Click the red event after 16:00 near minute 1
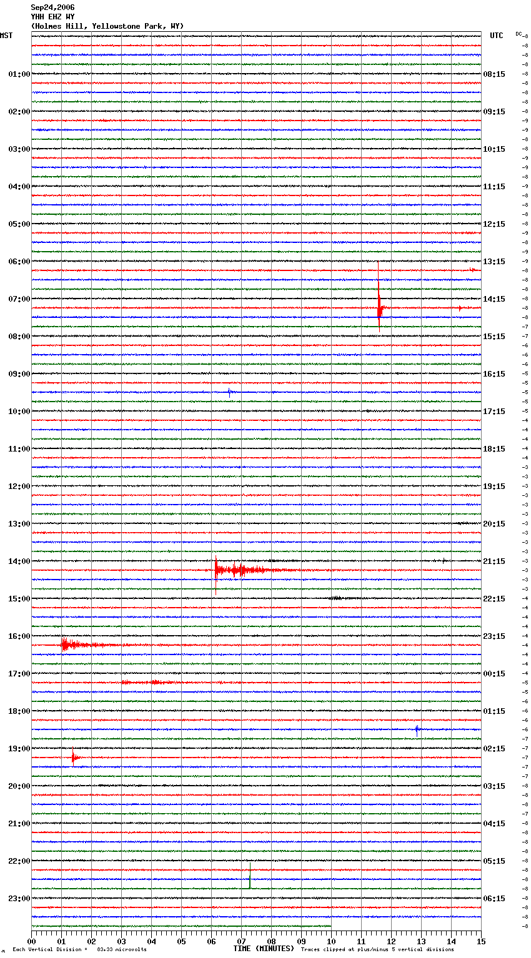Screen dimensions: 531x958 pyautogui.click(x=78, y=644)
